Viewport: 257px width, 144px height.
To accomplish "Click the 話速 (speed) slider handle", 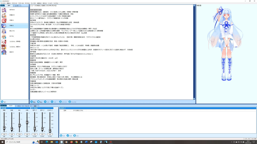I will point(12,129).
